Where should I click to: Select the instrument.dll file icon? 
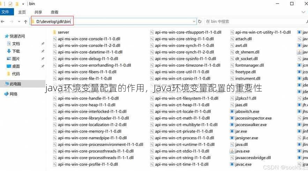pyautogui.click(x=232, y=78)
